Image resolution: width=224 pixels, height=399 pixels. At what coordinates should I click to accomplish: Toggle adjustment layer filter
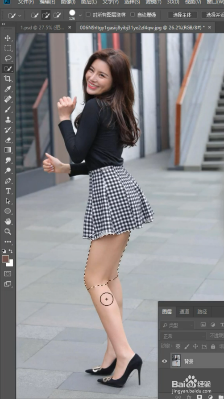pos(213,324)
